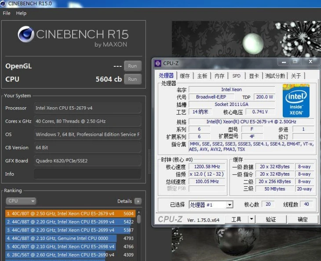The width and height of the screenshot is (321, 261).
Task: Click the 5604 cb CPU score
Action: (x=109, y=79)
